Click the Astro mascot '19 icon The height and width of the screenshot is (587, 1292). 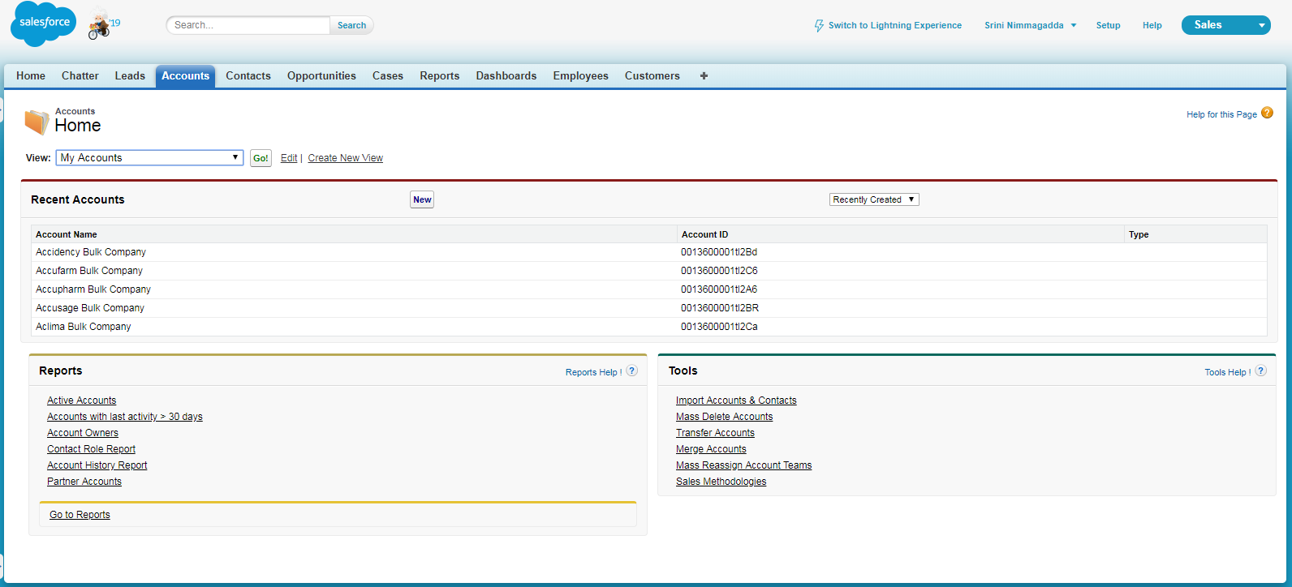(x=101, y=24)
